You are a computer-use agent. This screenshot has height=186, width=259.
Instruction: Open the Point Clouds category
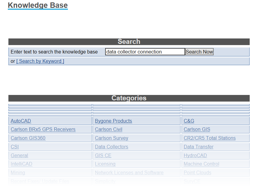pos(197,172)
